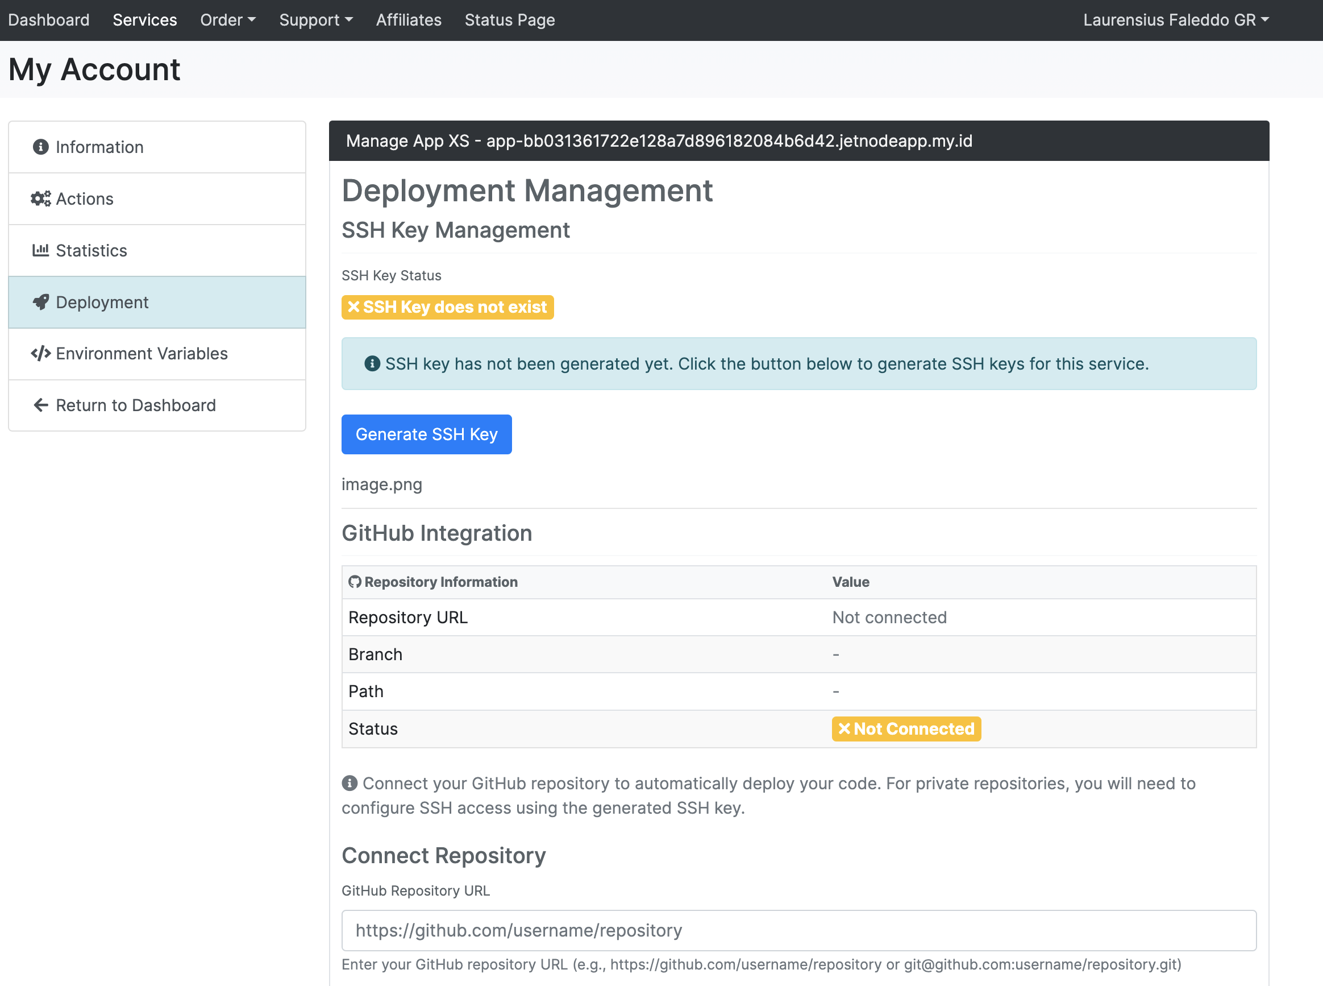Viewport: 1323px width, 986px height.
Task: Click the Not Connected status badge
Action: (906, 729)
